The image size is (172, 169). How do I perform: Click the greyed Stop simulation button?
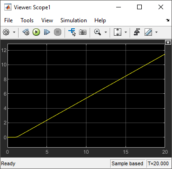[58, 32]
